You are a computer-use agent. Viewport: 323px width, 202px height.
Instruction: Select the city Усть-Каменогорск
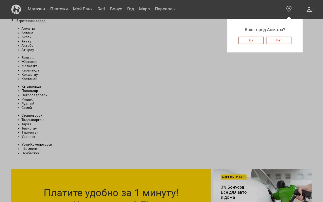tap(37, 144)
